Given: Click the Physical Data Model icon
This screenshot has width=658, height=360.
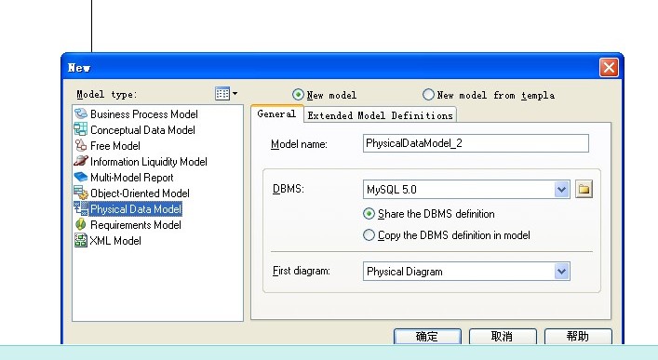Looking at the screenshot, I should [81, 208].
